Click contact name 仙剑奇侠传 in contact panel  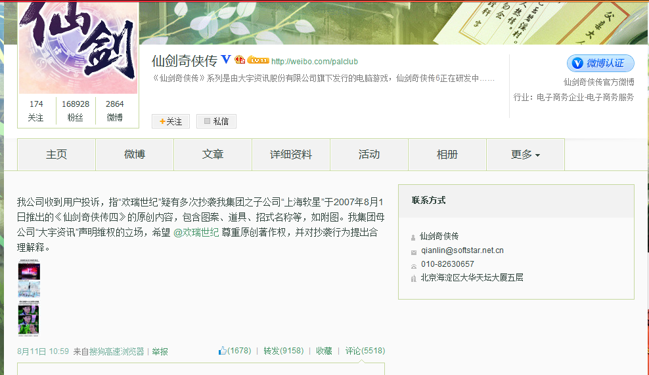click(x=439, y=236)
